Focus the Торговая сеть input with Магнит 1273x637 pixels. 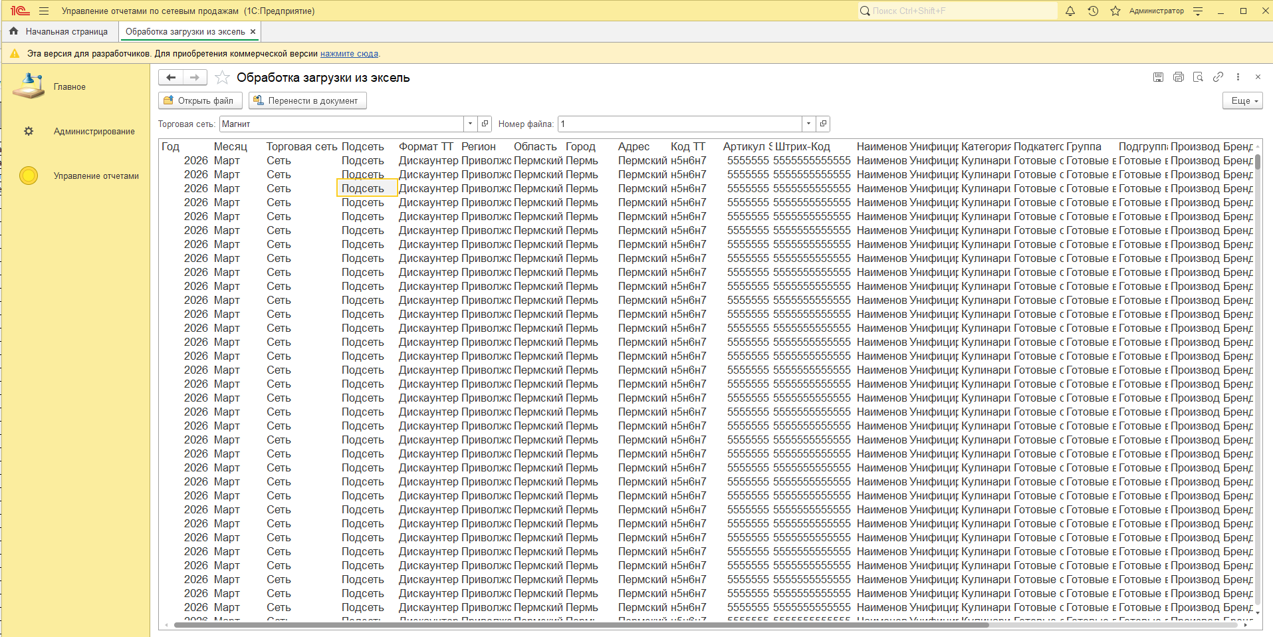point(342,124)
